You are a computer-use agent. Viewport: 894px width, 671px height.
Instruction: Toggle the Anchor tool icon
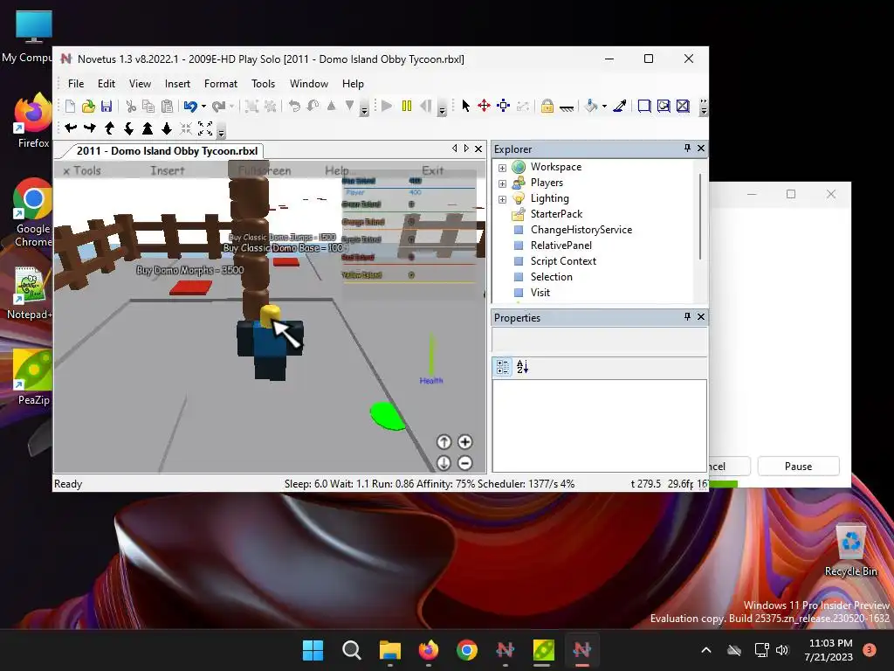point(566,107)
